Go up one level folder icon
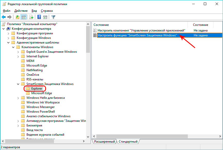Image resolution: width=223 pixels, height=150 pixels. [x=17, y=17]
